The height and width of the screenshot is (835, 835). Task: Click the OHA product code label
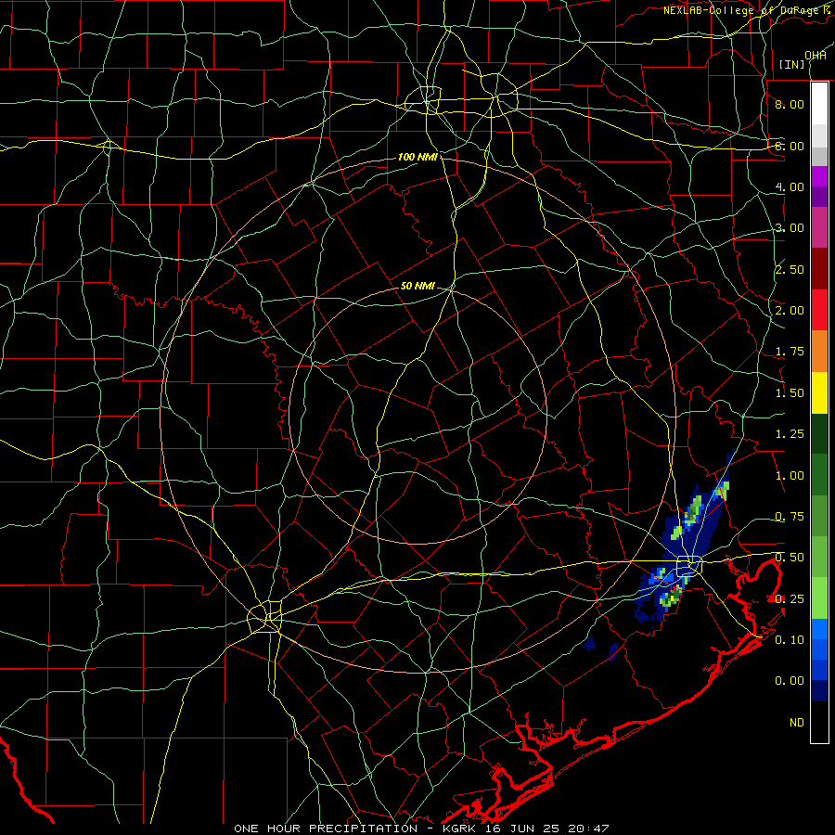point(815,56)
